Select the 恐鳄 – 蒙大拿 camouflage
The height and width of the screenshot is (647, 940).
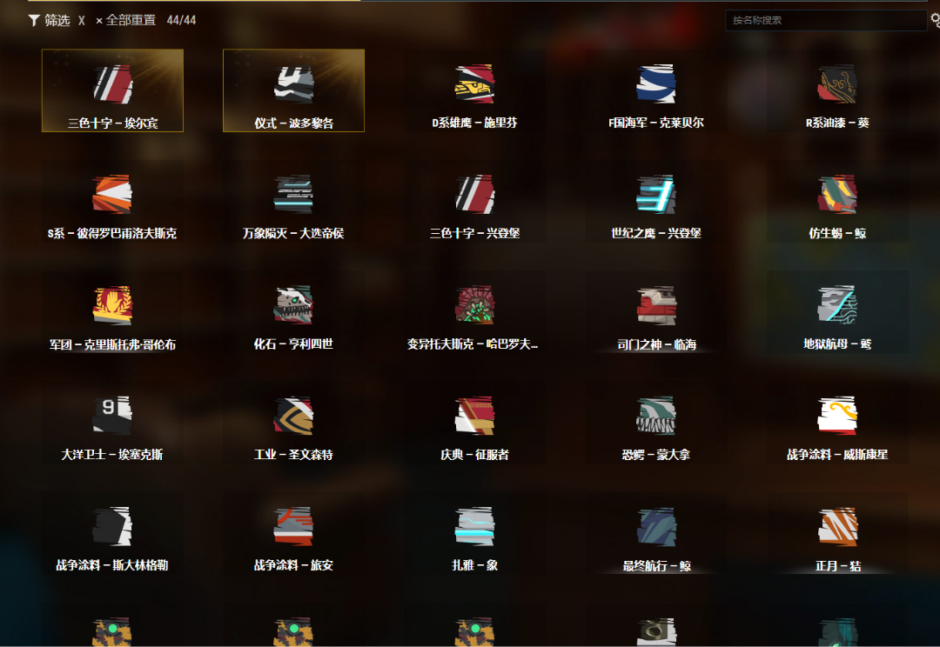[656, 423]
